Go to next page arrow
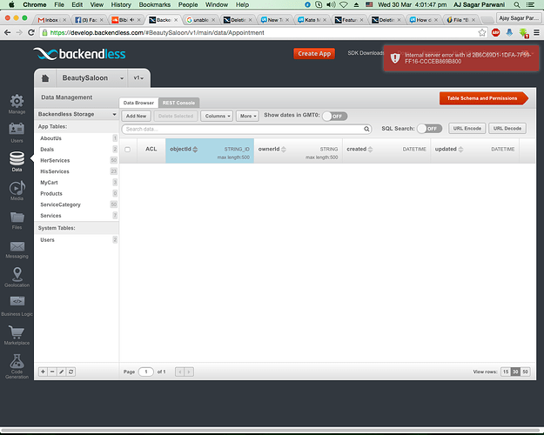 coord(189,371)
